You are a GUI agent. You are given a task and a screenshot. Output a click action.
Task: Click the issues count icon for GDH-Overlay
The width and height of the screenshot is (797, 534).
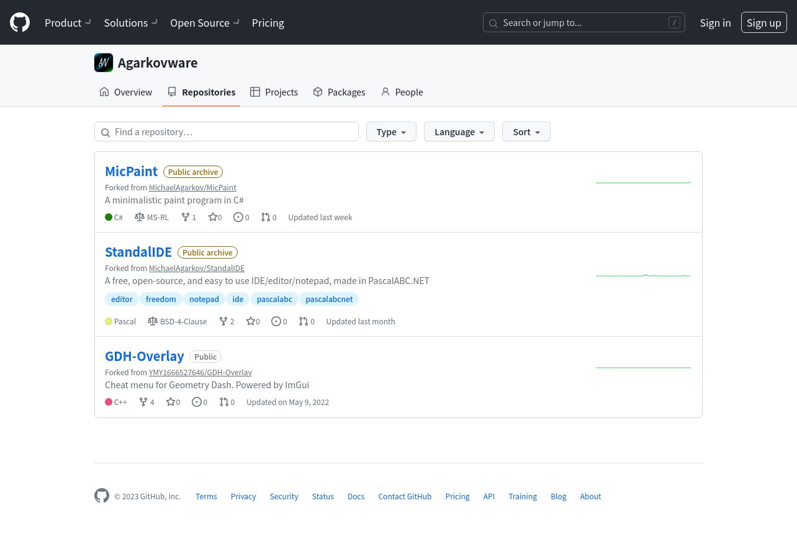point(197,402)
